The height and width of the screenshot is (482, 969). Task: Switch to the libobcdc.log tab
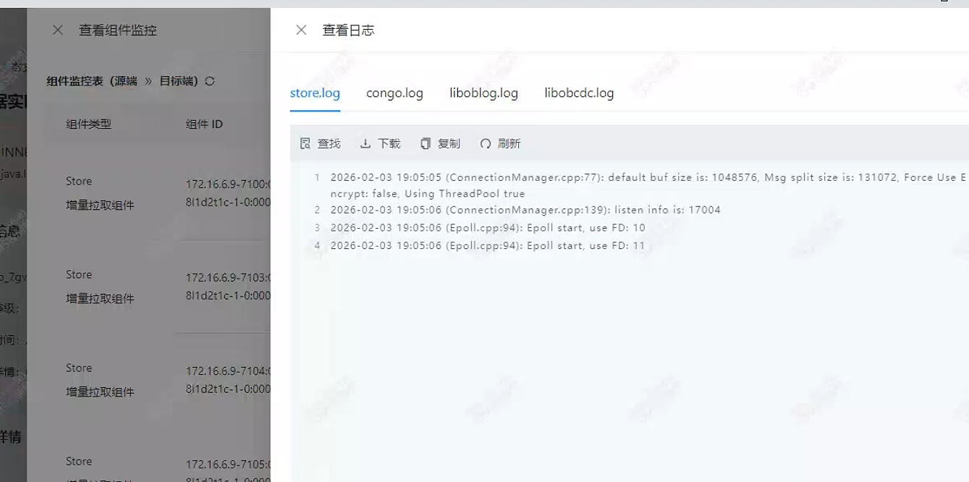tap(579, 93)
